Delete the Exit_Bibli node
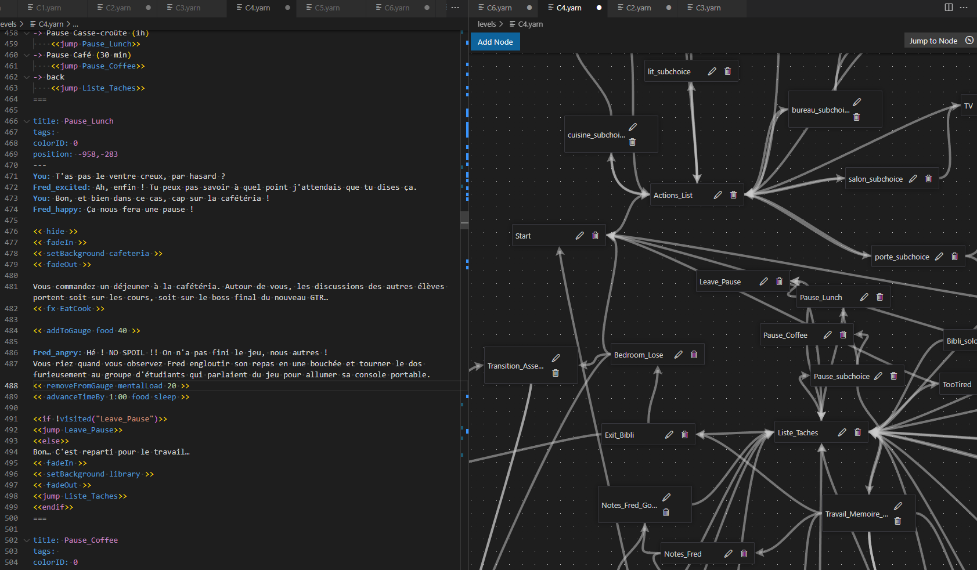 (x=684, y=435)
